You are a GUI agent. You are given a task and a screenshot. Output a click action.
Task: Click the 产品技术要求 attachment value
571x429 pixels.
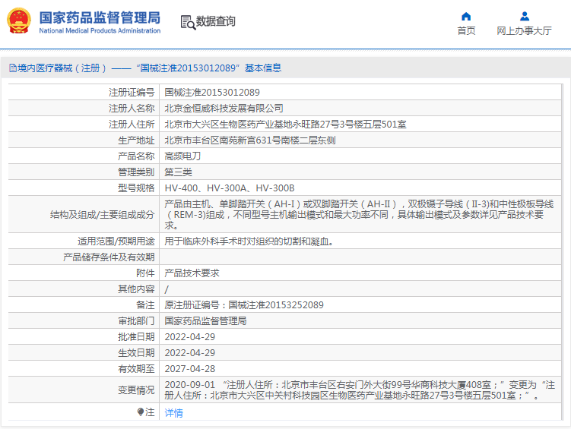click(x=192, y=273)
